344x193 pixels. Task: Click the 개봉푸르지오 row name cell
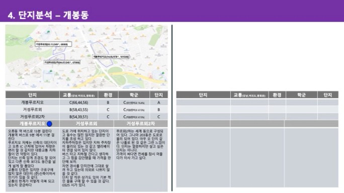(33, 102)
